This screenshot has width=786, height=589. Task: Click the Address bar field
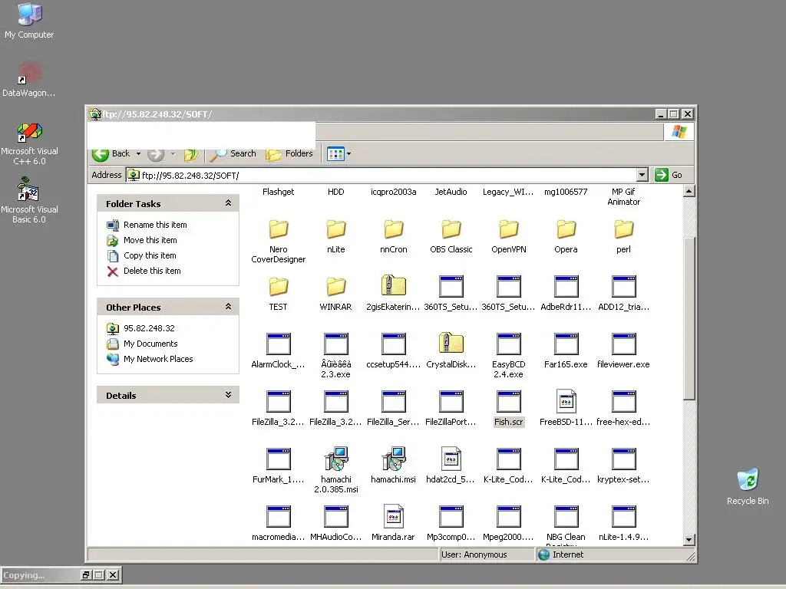tap(381, 176)
